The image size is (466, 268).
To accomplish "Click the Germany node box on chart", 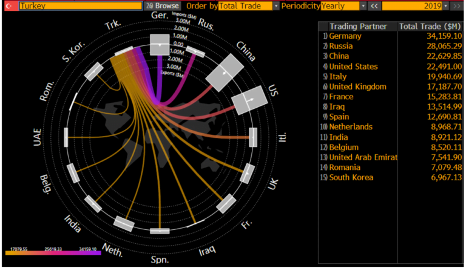I will tap(160, 45).
